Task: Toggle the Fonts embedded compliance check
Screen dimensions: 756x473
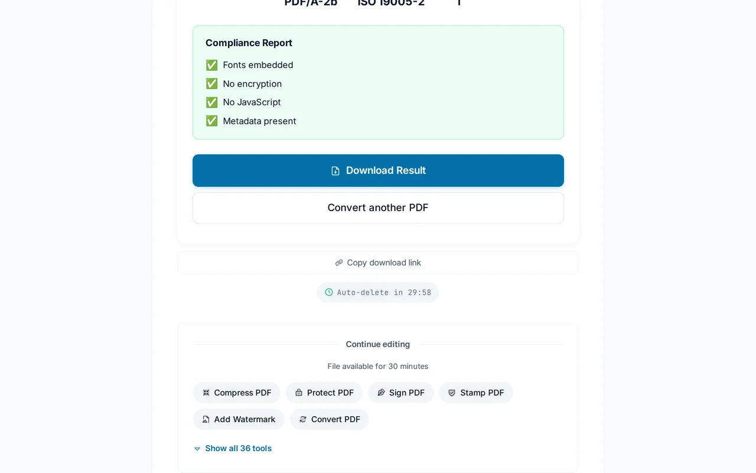Action: click(211, 65)
